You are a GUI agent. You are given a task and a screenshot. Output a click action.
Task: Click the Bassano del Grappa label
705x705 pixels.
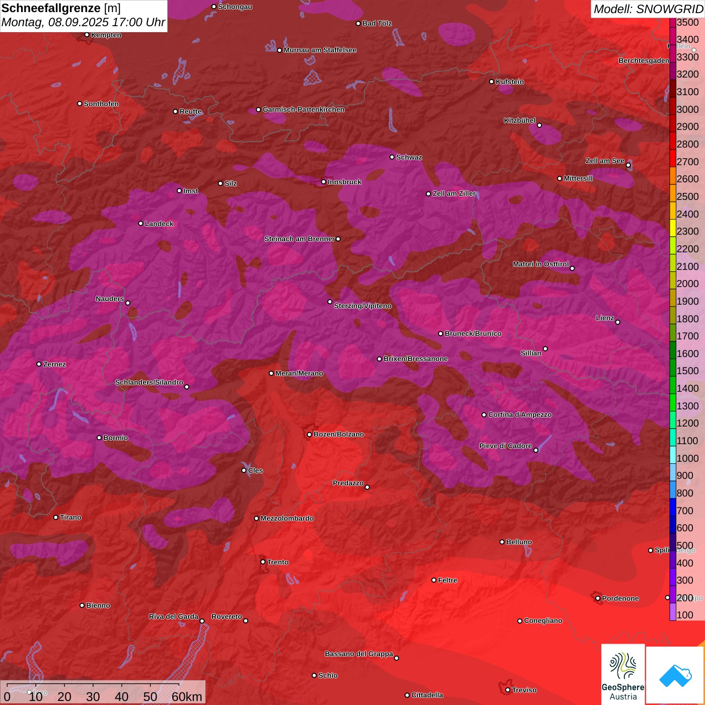[x=359, y=654]
